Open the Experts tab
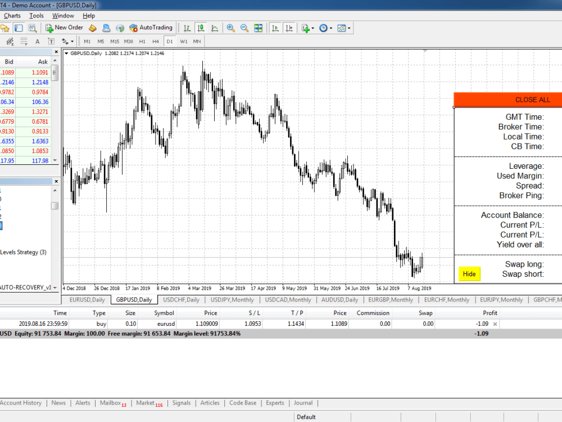 275,403
